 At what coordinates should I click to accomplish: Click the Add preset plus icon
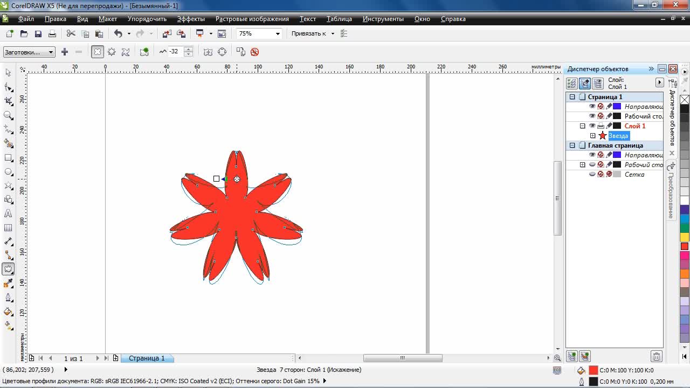coord(65,52)
